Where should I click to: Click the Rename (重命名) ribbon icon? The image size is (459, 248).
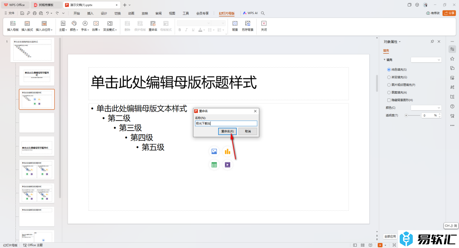pos(153,23)
